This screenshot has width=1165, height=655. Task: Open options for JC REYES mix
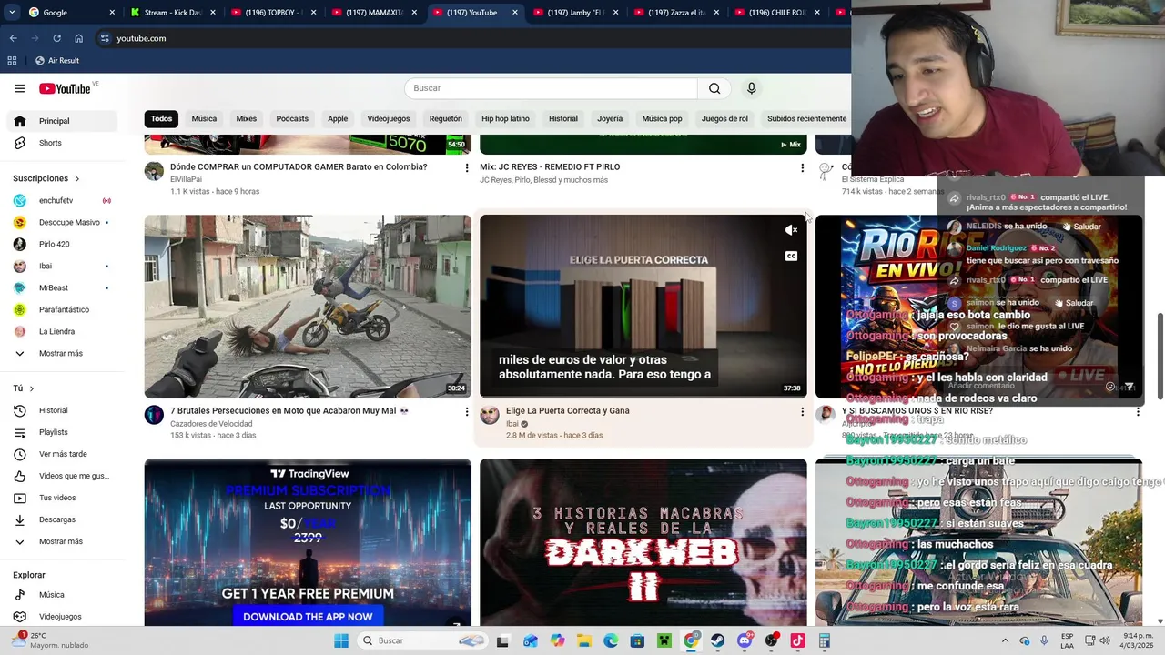[x=802, y=167]
